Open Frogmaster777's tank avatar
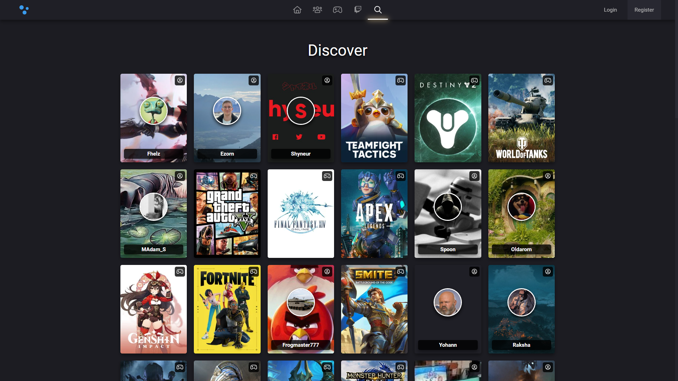 301,302
